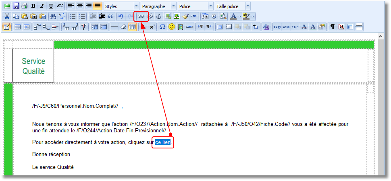This screenshot has width=391, height=181.
Task: Toggle Bold formatting
Action: pos(33,6)
